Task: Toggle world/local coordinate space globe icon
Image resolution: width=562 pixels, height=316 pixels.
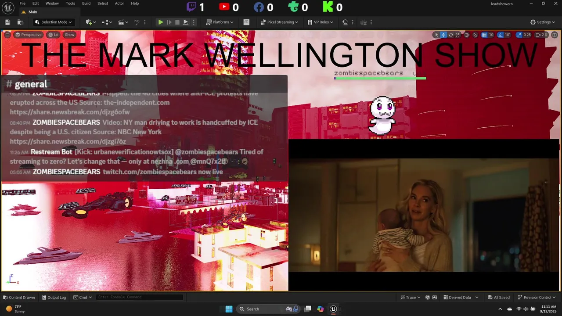Action: click(467, 35)
